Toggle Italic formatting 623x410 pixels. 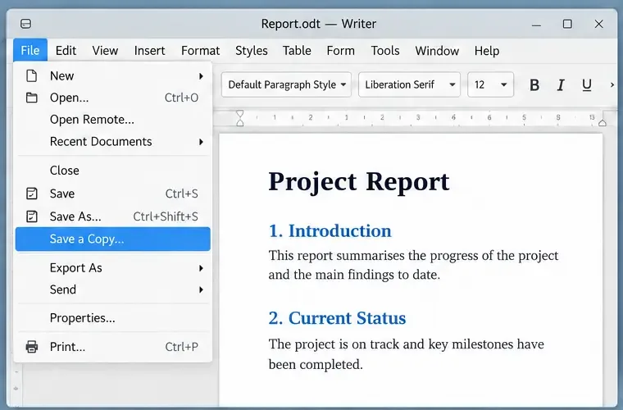pyautogui.click(x=561, y=84)
